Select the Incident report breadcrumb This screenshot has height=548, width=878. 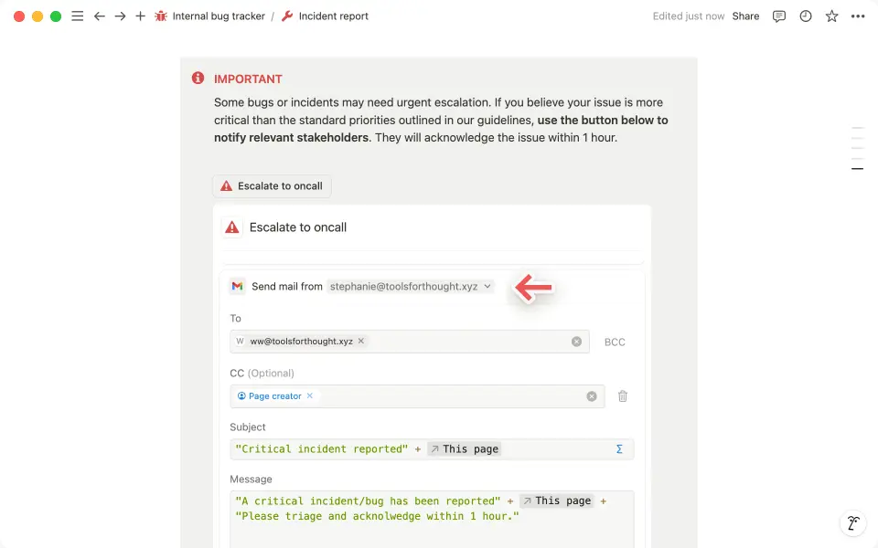[x=331, y=16]
